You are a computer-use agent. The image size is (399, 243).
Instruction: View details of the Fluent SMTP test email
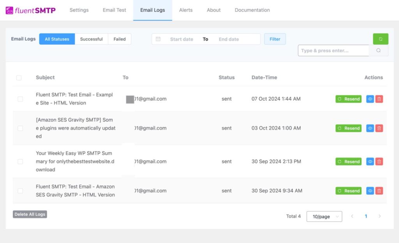[369, 99]
